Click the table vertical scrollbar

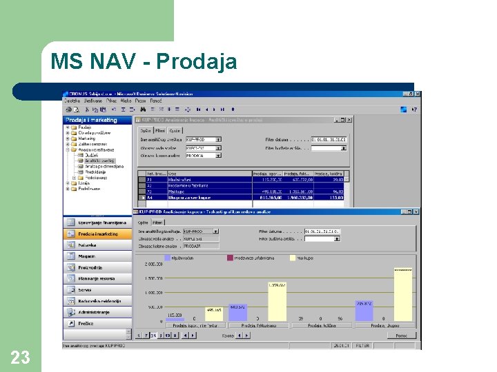point(347,189)
